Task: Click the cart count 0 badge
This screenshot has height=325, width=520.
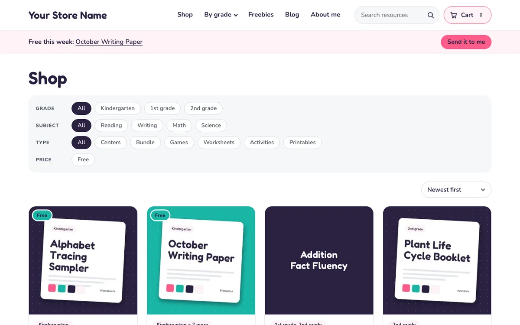Action: pos(481,15)
